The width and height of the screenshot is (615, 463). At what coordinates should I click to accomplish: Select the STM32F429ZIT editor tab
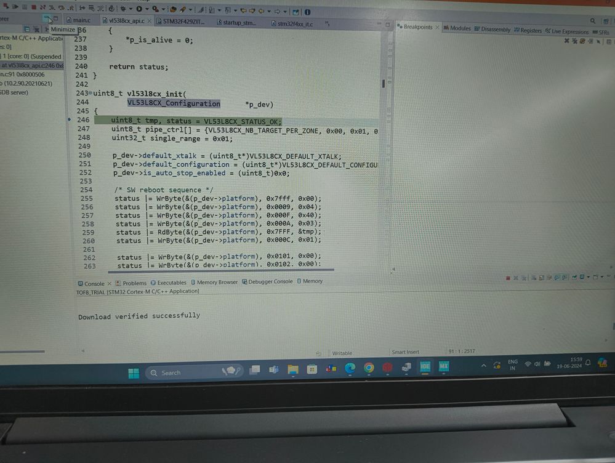(x=180, y=21)
